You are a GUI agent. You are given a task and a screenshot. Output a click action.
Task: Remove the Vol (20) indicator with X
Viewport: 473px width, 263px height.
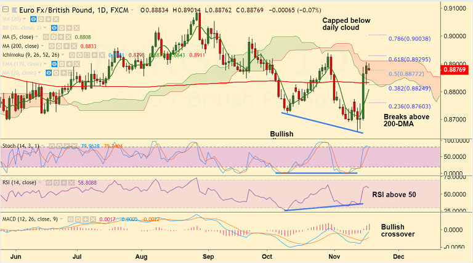point(56,19)
